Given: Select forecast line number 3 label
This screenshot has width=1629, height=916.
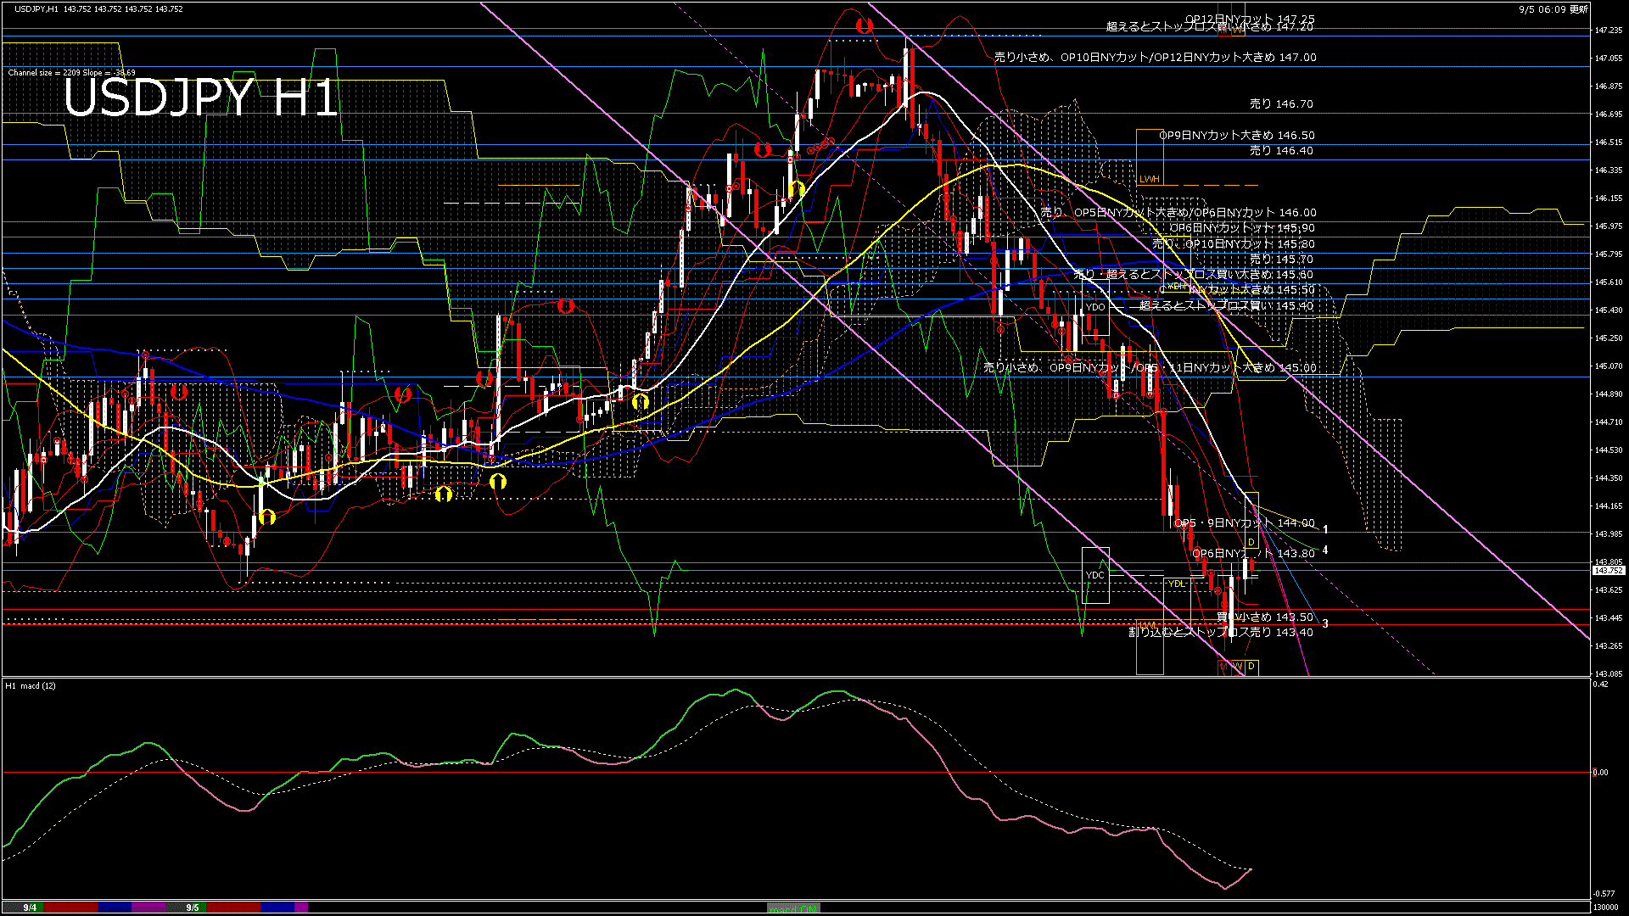Looking at the screenshot, I should [1325, 623].
